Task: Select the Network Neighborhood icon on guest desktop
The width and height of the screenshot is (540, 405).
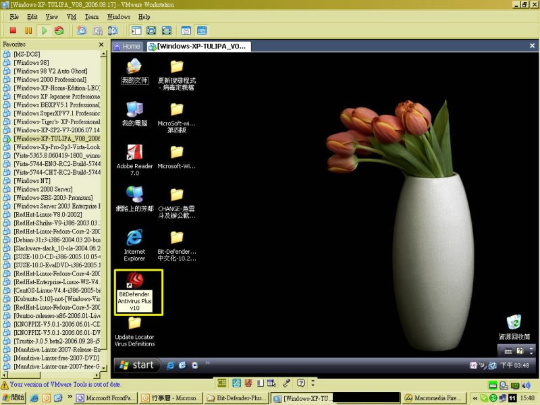Action: click(x=134, y=198)
